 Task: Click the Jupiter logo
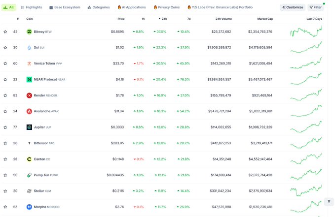click(29, 127)
